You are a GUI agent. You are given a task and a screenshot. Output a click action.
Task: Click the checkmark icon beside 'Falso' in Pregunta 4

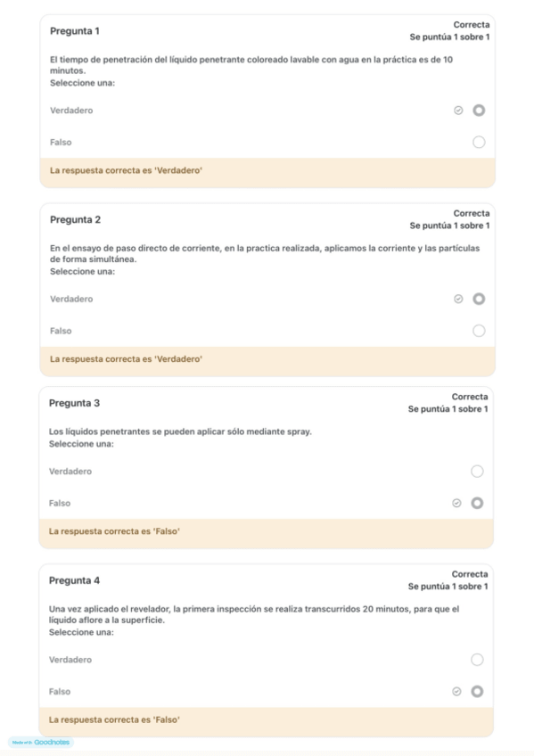455,691
